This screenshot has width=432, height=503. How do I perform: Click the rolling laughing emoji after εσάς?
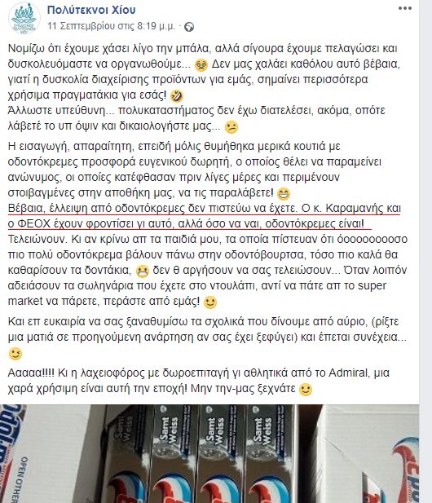(x=177, y=96)
